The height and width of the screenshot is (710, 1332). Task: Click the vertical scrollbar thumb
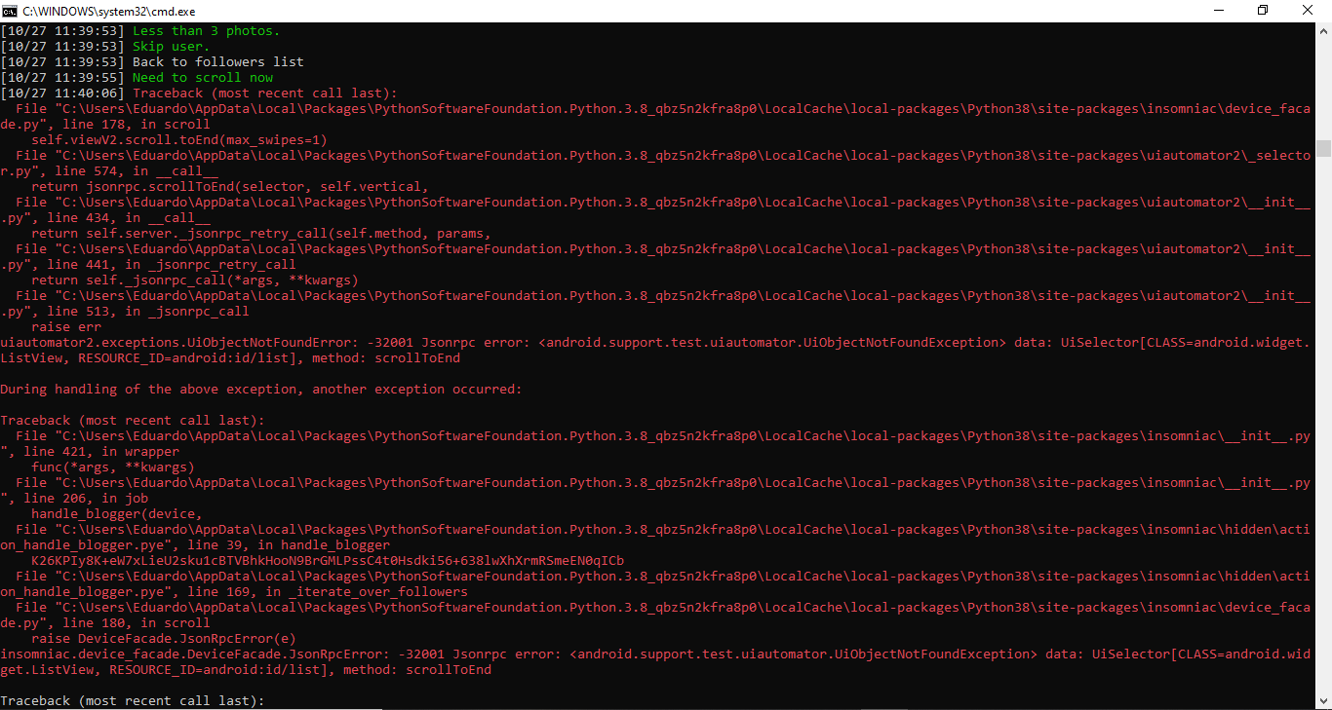coord(1323,148)
